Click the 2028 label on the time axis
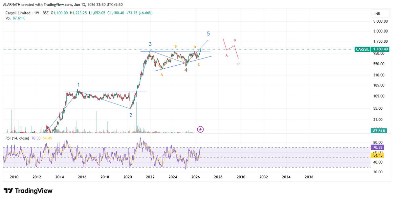394x200 pixels. pos(218,177)
